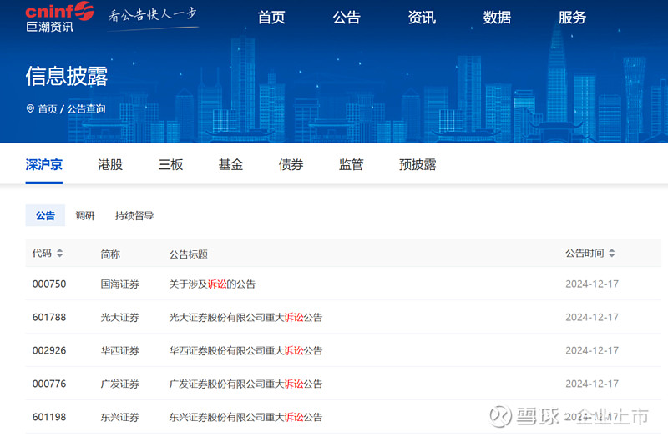Open 关于涉及诉讼的公告 announcement
668x437 pixels.
coord(212,284)
